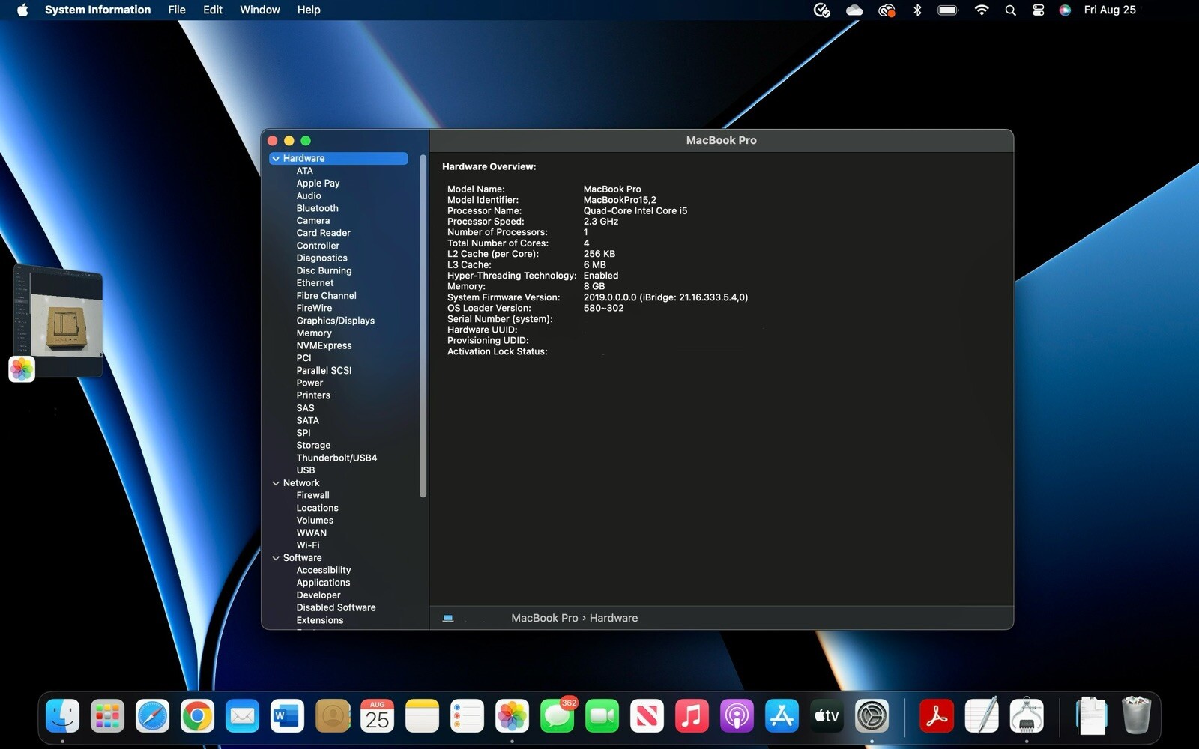The image size is (1199, 749).
Task: Open the Window menu
Action: [x=260, y=10]
